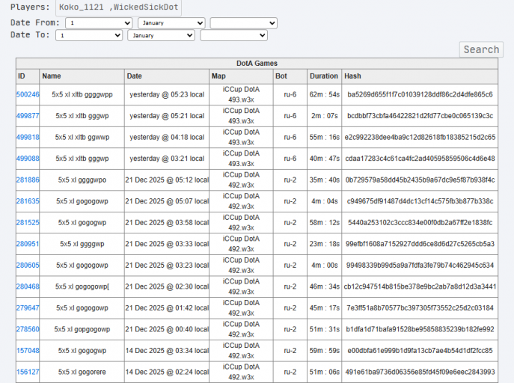The width and height of the screenshot is (514, 383).
Task: Click hash starting with 491e61ba9736
Action: click(420, 372)
